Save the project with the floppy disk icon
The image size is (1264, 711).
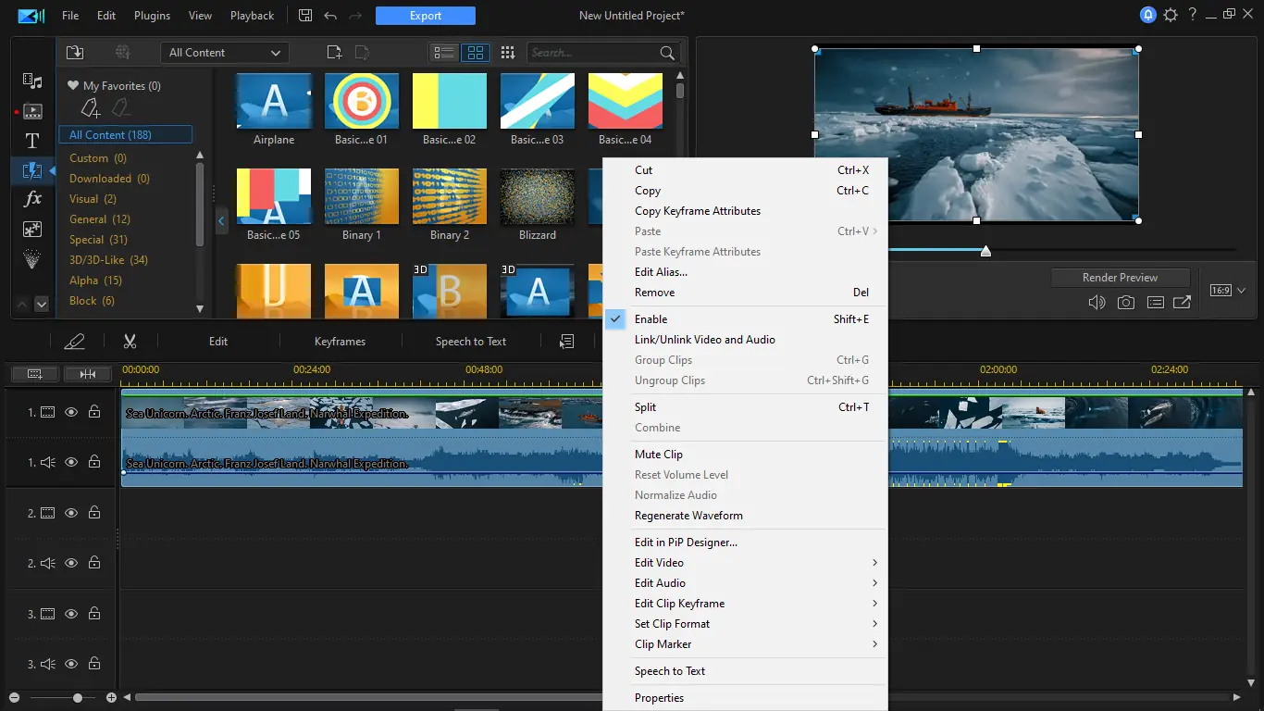point(306,16)
